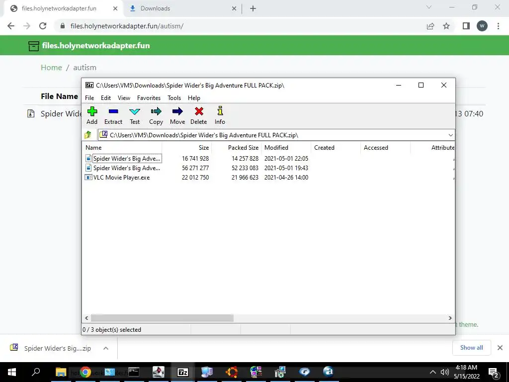This screenshot has width=509, height=382.
Task: Open the Tools menu
Action: pyautogui.click(x=174, y=98)
